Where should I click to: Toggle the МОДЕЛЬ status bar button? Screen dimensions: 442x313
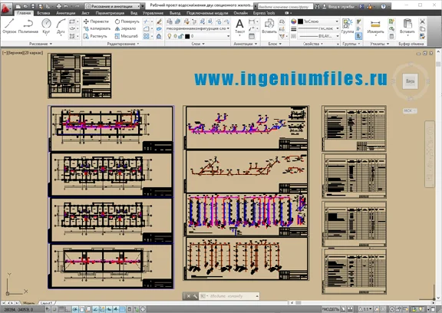[331, 309]
